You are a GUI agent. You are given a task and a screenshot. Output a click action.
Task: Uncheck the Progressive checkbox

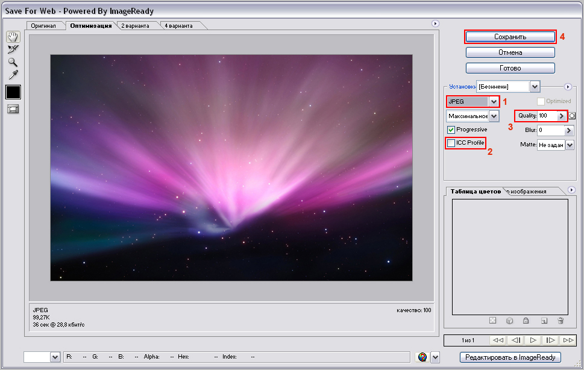point(451,130)
